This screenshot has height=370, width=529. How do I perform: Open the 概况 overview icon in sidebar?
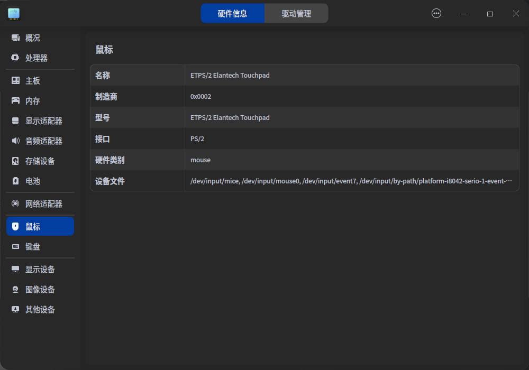pos(15,38)
